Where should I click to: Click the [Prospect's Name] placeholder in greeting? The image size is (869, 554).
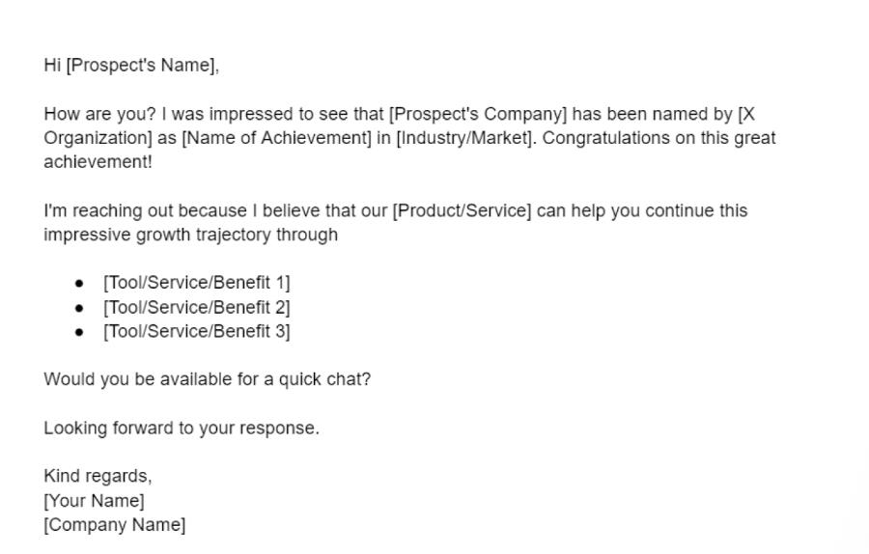(141, 66)
